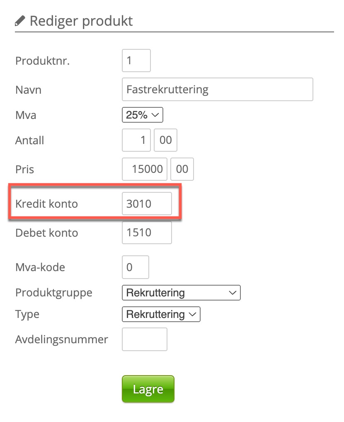Click the Debet konto field
Viewport: 344px width, 422px height.
(x=147, y=233)
